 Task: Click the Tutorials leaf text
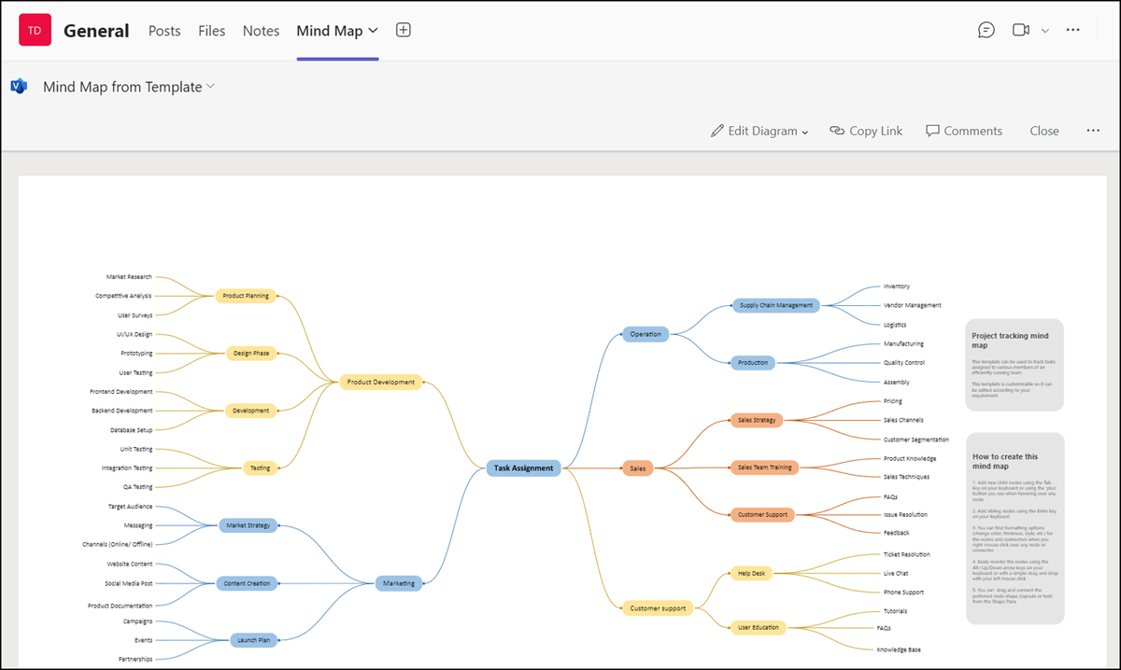tap(895, 611)
